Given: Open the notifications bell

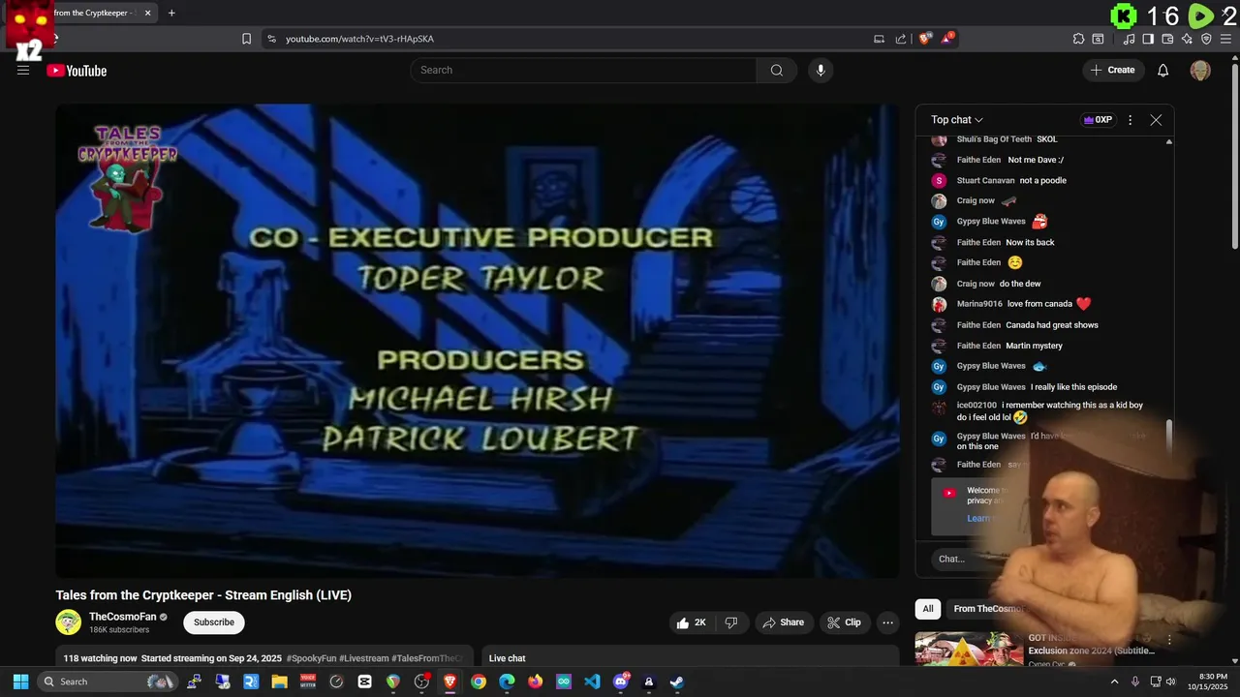Looking at the screenshot, I should click(1163, 70).
